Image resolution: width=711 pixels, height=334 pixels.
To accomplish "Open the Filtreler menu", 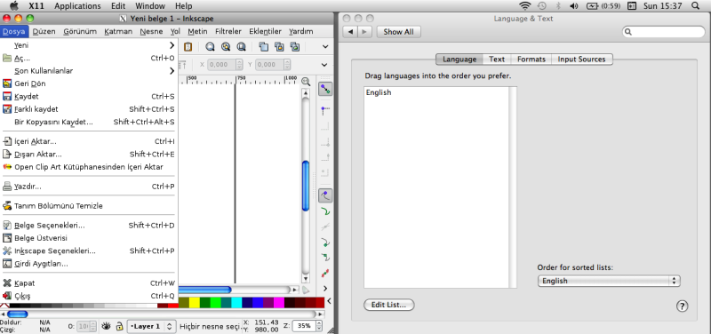I will coord(228,31).
